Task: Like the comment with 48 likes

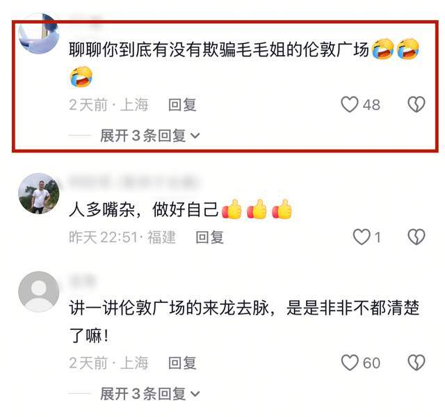Action: tap(349, 104)
